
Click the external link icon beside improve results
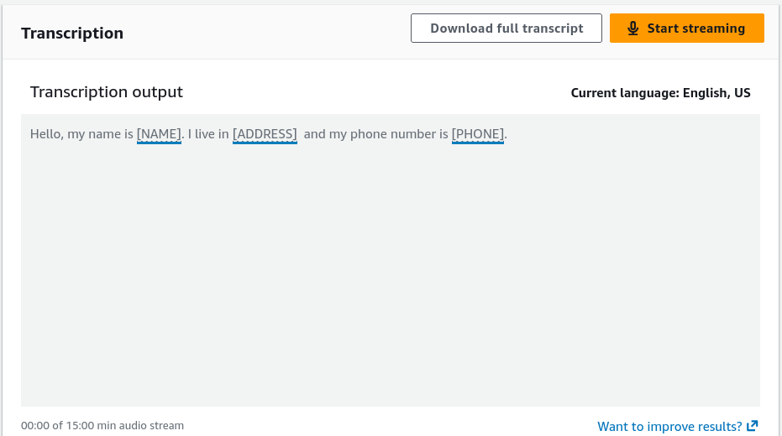753,426
